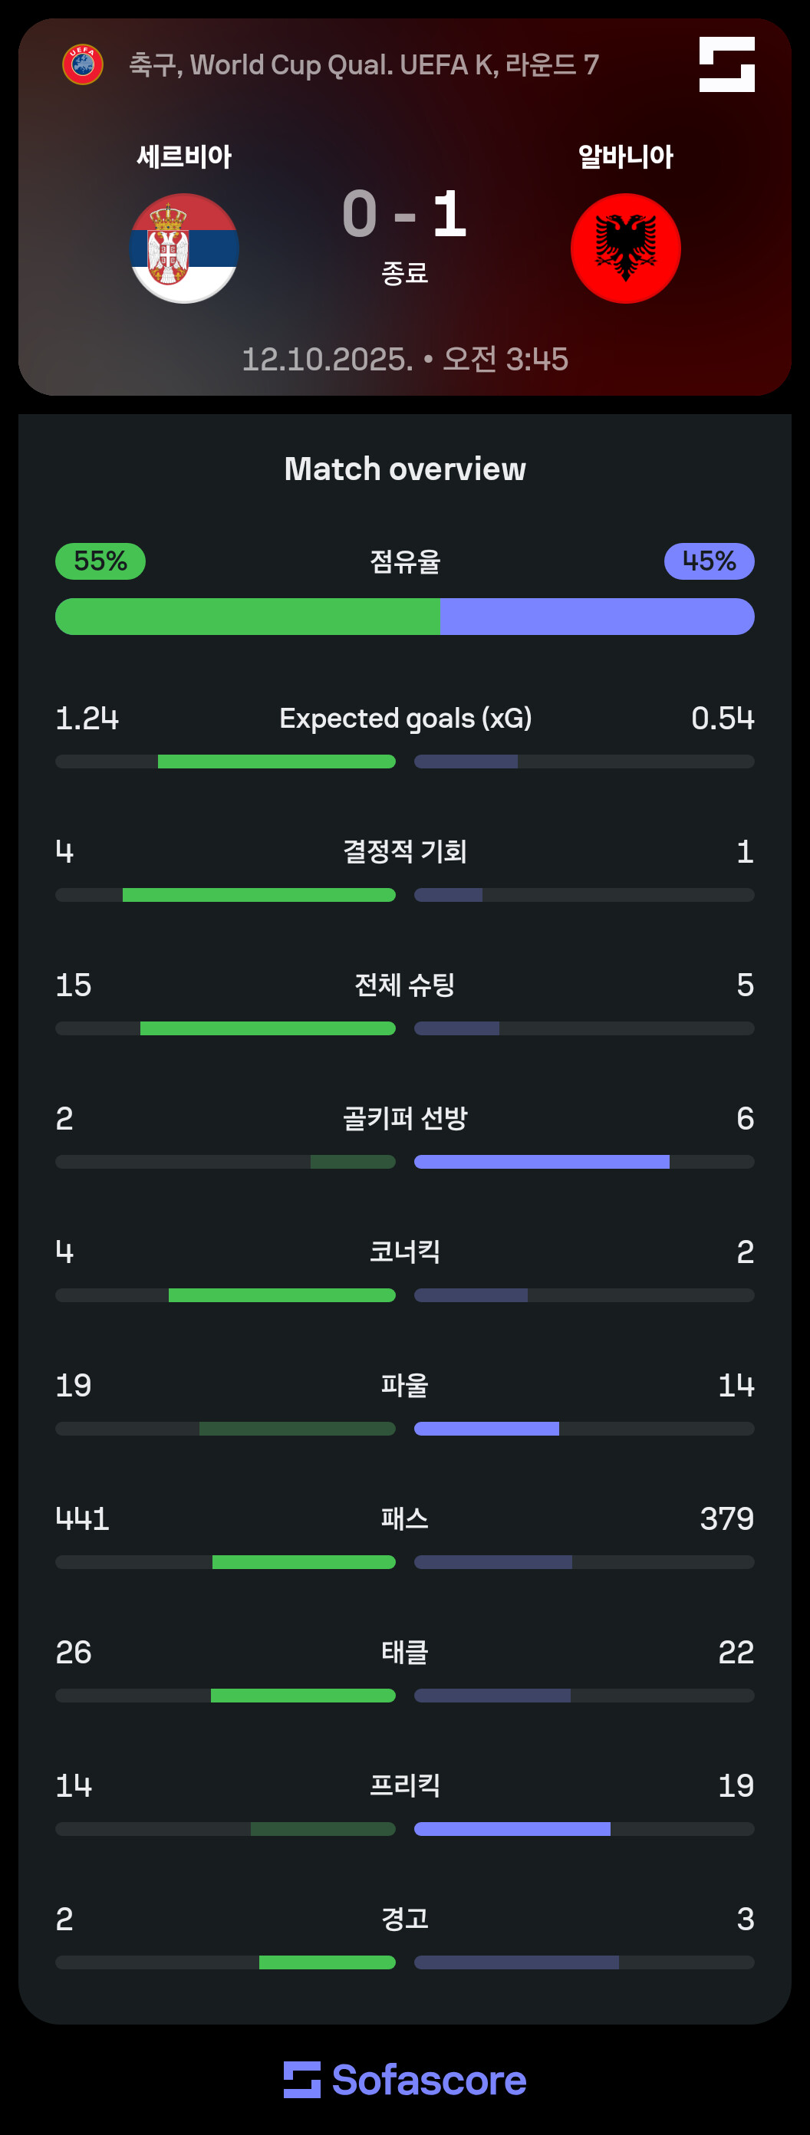The height and width of the screenshot is (2135, 810).
Task: Select the Match overview heading
Action: [404, 469]
